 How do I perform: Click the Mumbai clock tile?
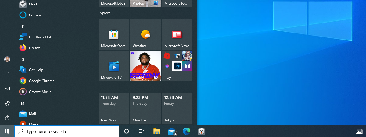[x=145, y=109]
